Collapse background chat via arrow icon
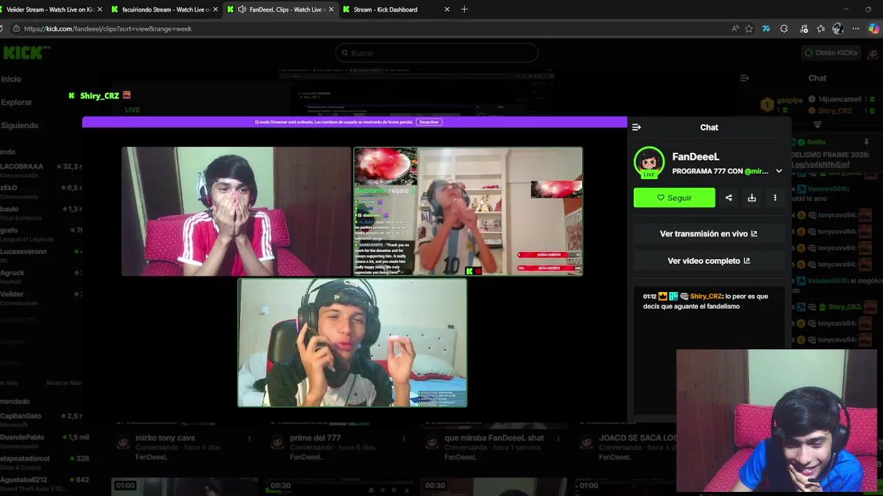 pos(744,79)
